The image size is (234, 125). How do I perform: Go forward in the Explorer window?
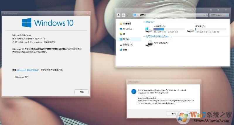(123, 15)
